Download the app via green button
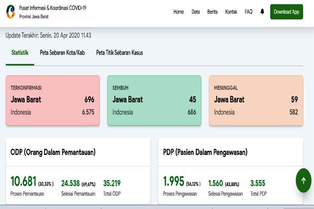Viewport: 314px width, 209px height. point(286,12)
